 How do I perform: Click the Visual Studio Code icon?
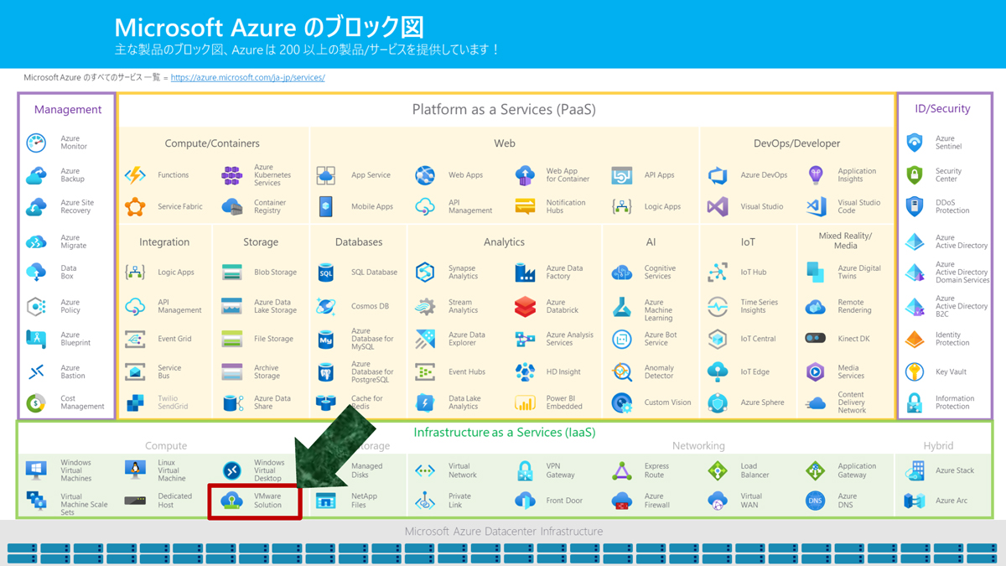click(816, 206)
